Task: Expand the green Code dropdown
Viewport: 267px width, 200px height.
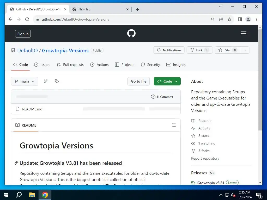Action: [x=167, y=81]
